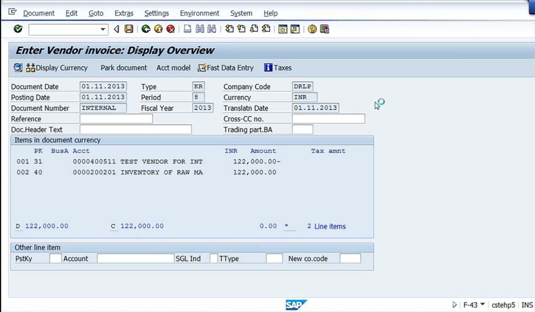This screenshot has height=312, width=535.
Task: Click Fast Data Entry button
Action: [x=226, y=68]
